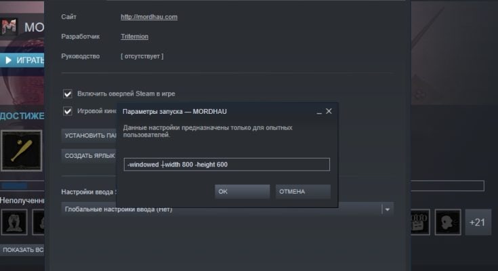This screenshot has width=498, height=271.
Task: Expand the global input settings dropdown arrow
Action: pyautogui.click(x=388, y=209)
